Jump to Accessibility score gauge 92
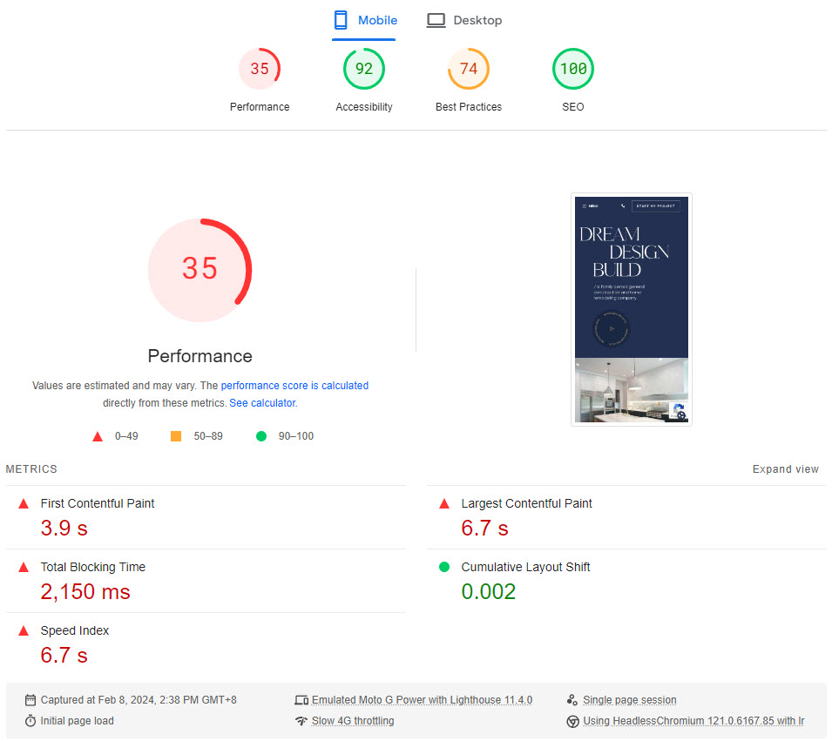Image resolution: width=832 pixels, height=741 pixels. tap(364, 70)
